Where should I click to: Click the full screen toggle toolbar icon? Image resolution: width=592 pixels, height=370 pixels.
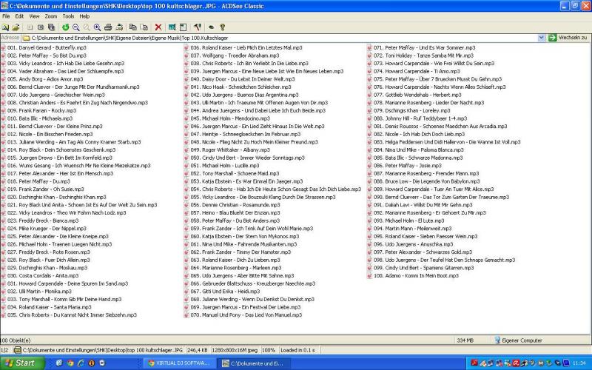[172, 27]
